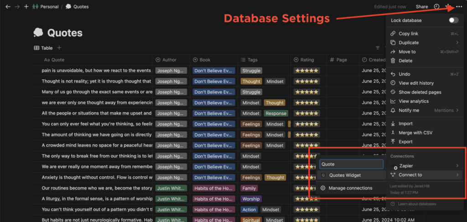Add a new view next to Table

tap(59, 48)
